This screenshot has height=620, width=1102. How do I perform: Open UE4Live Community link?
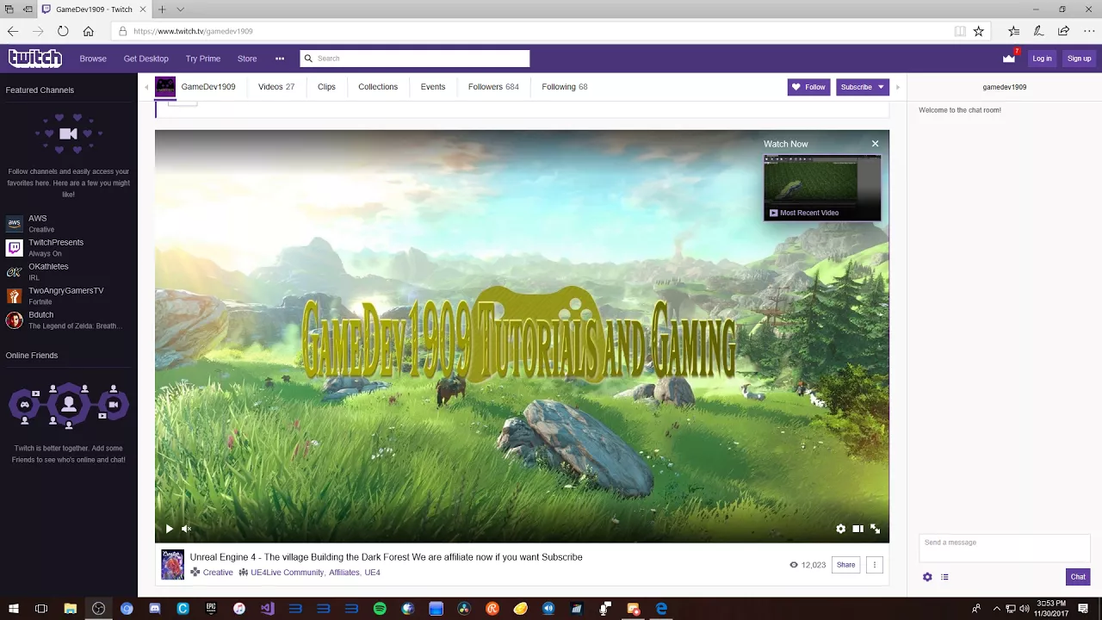coord(287,573)
